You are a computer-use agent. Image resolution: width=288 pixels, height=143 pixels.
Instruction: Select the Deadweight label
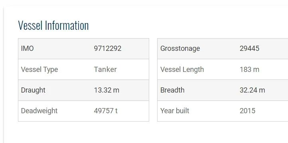[39, 111]
